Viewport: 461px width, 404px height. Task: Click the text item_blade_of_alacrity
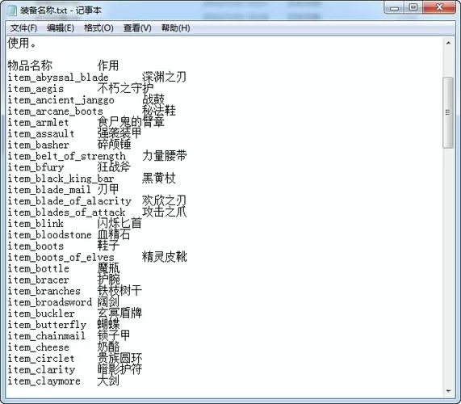tap(69, 201)
